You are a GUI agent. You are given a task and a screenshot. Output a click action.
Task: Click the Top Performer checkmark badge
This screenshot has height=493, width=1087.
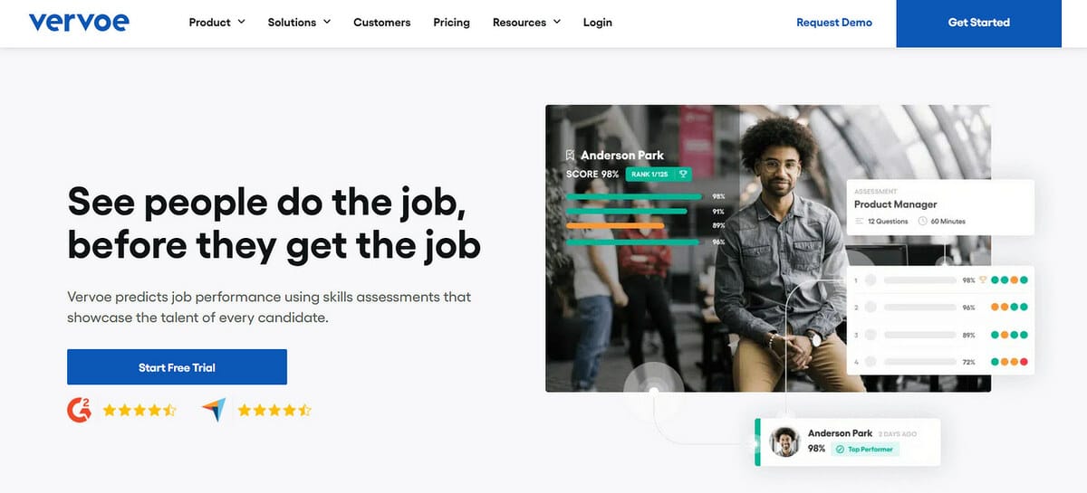(x=865, y=449)
